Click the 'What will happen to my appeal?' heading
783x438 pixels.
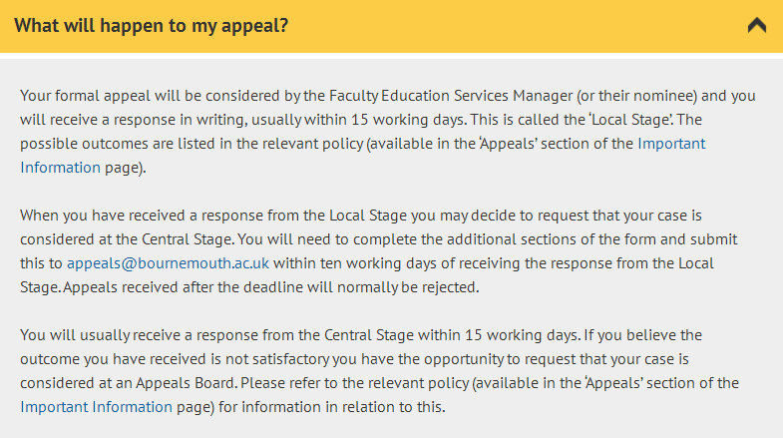[x=151, y=26]
